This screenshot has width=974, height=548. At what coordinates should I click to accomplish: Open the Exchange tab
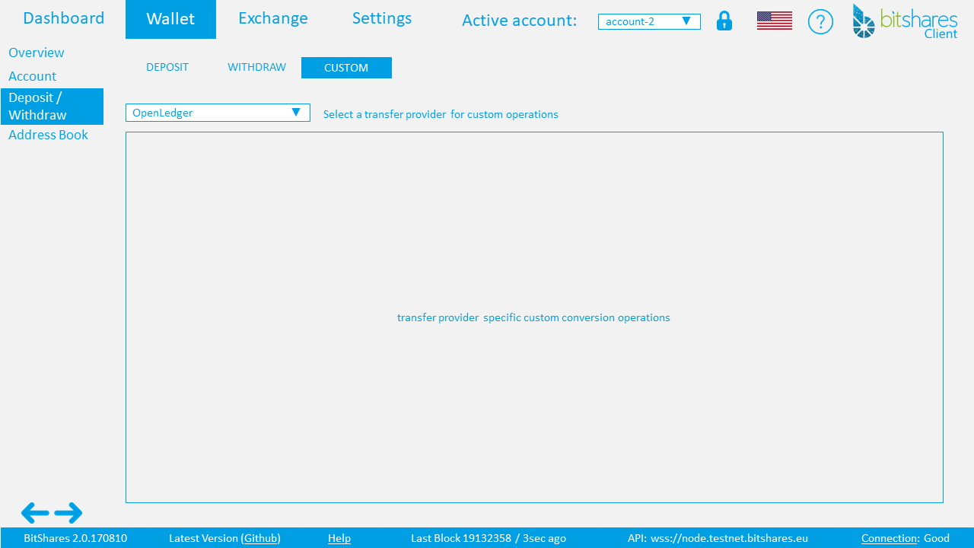tap(273, 18)
